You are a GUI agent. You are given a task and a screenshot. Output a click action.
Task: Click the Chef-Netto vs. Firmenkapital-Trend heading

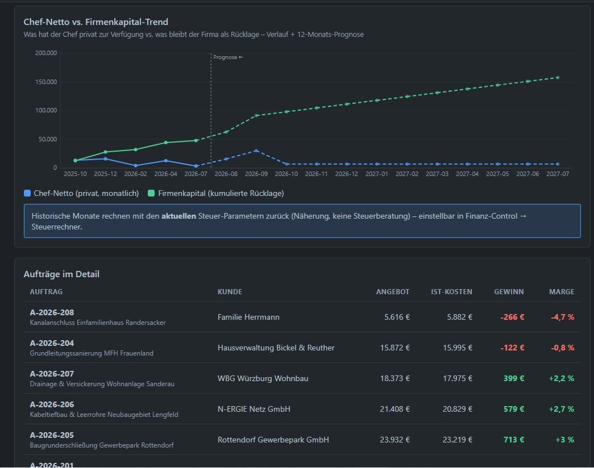pyautogui.click(x=96, y=22)
